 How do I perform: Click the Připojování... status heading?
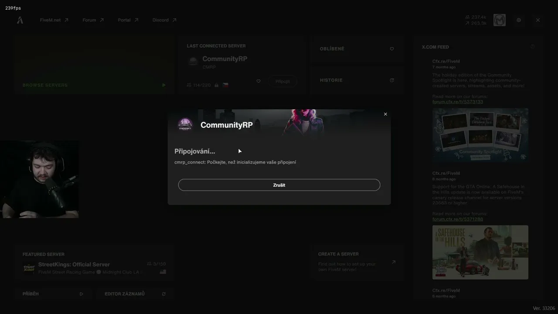coord(195,151)
